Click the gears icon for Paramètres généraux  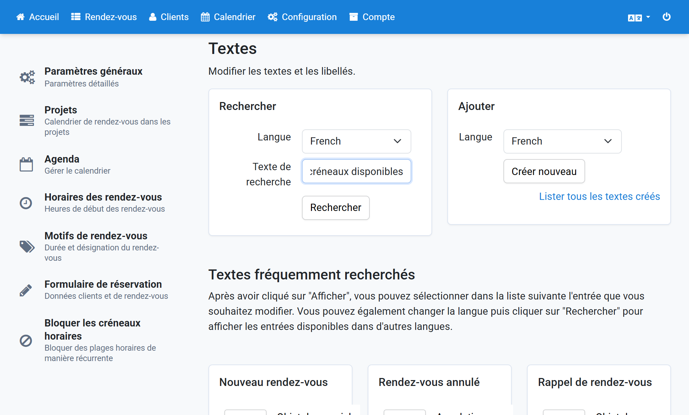pyautogui.click(x=27, y=77)
